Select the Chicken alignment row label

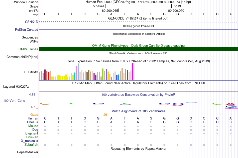32,137
